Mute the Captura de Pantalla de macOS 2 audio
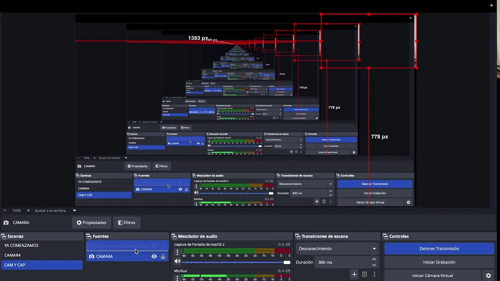The height and width of the screenshot is (281, 500). [x=177, y=261]
